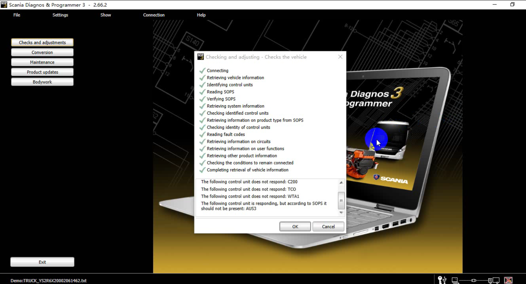Open the File menu
Viewport: 526px width, 284px height.
[17, 15]
